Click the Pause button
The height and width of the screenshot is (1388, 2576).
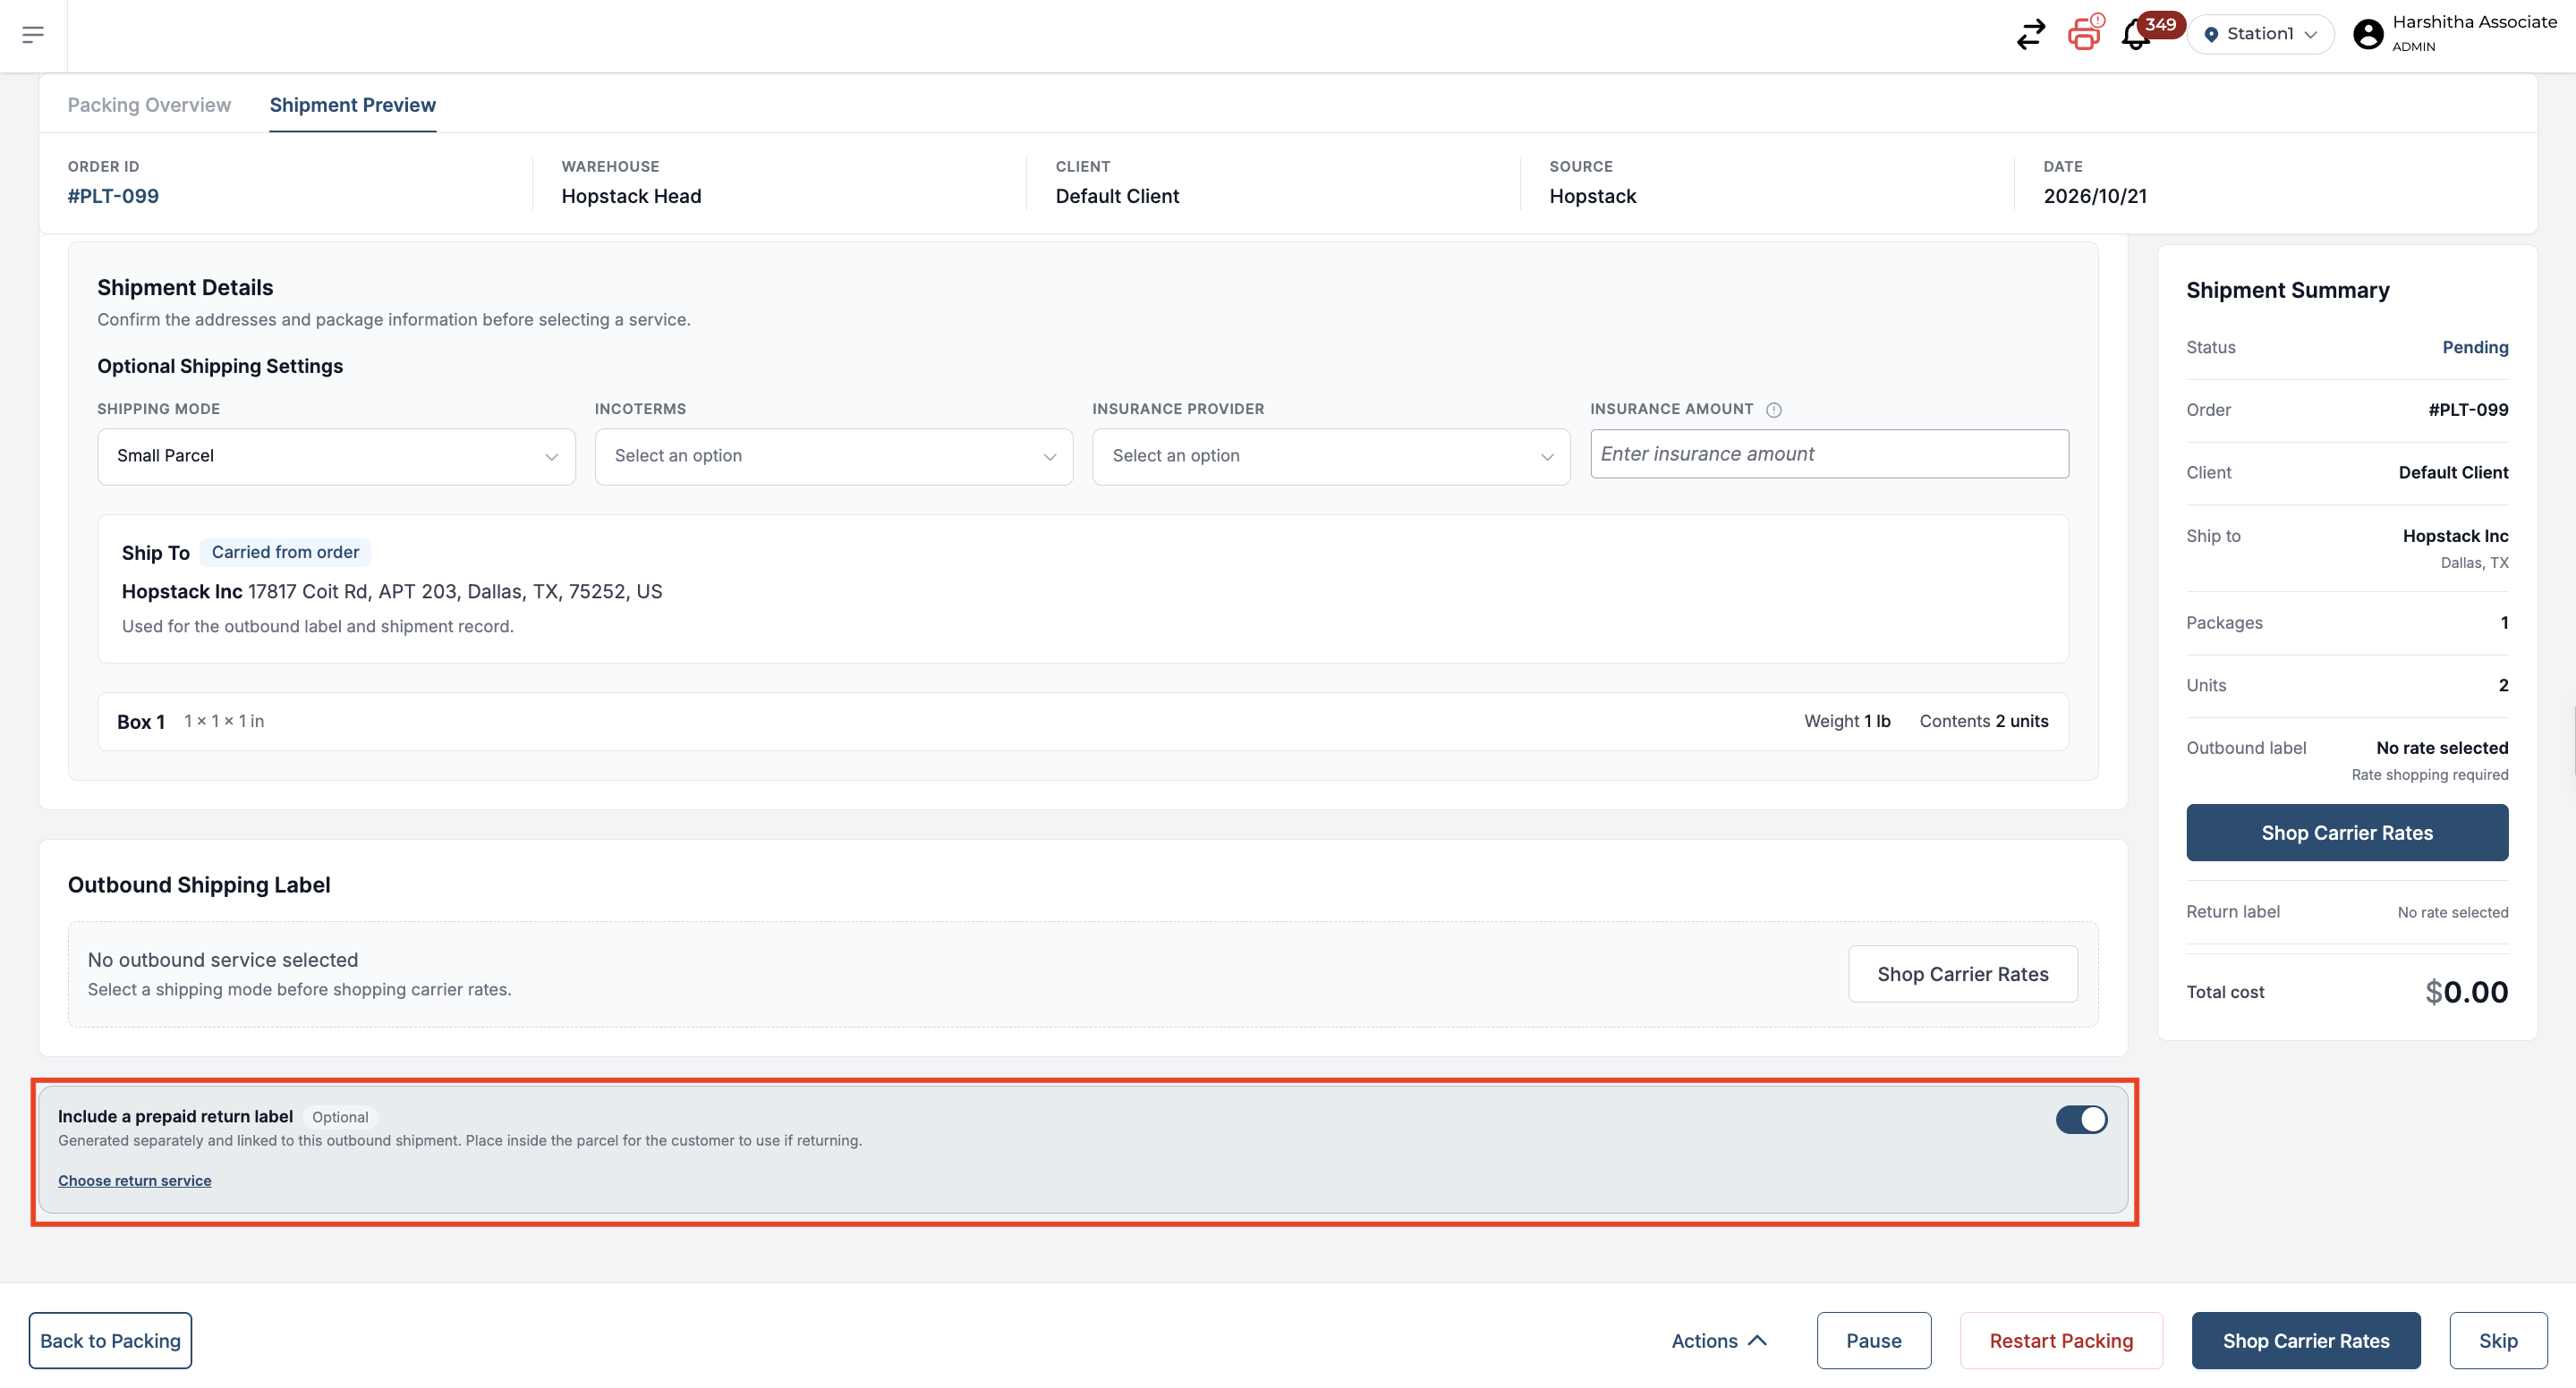pyautogui.click(x=1873, y=1341)
